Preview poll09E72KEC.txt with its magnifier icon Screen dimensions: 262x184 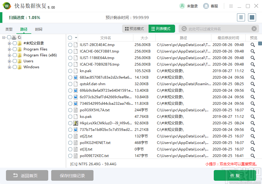click(252, 156)
